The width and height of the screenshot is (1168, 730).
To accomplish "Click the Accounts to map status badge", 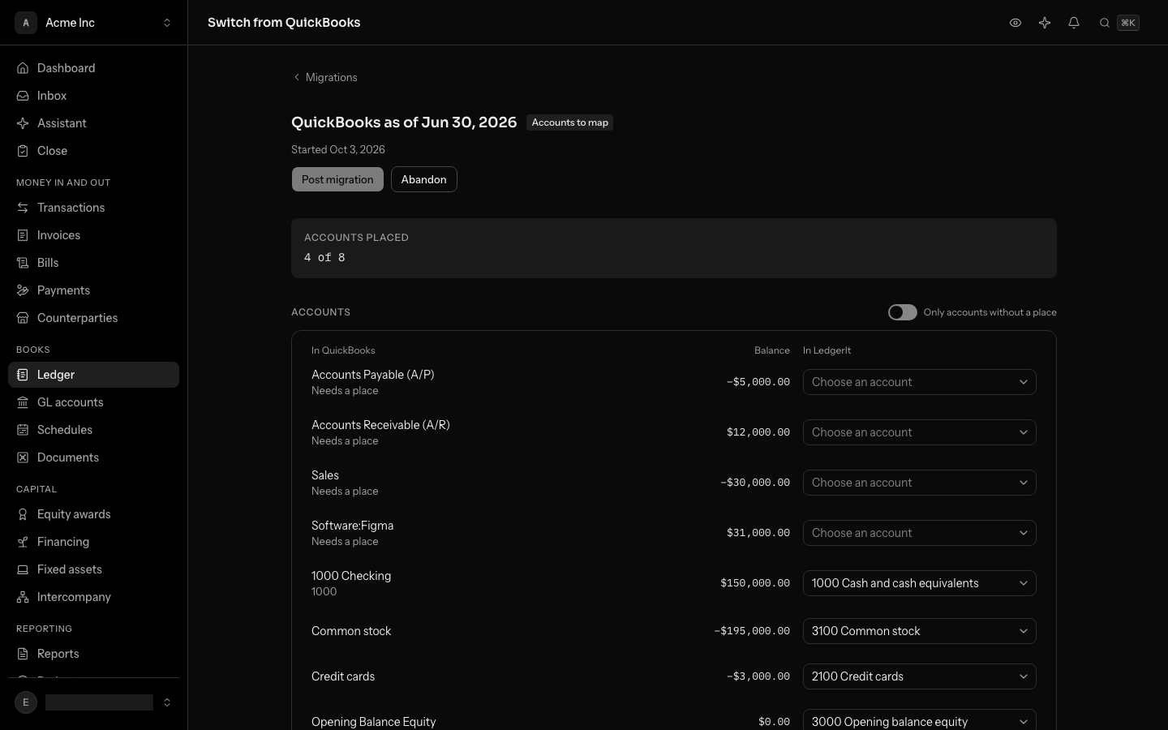I will pyautogui.click(x=569, y=122).
